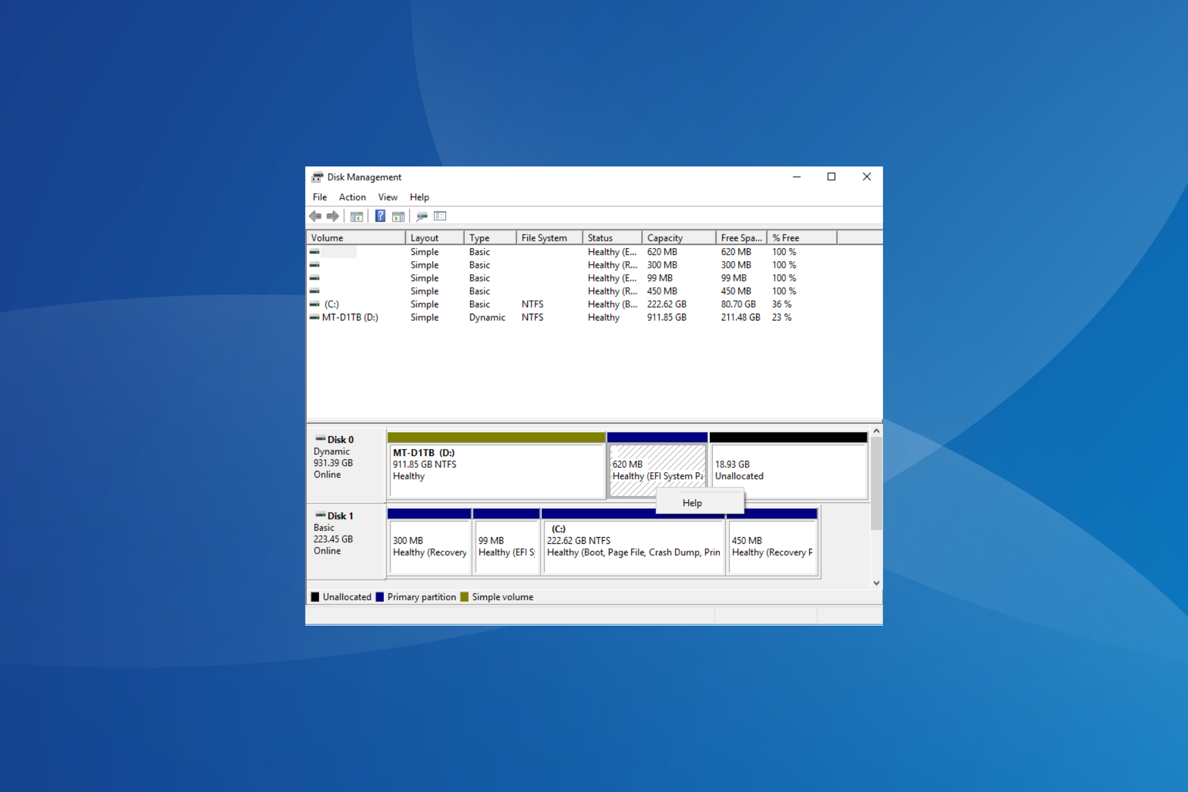Open the View menu
This screenshot has width=1188, height=792.
(386, 197)
